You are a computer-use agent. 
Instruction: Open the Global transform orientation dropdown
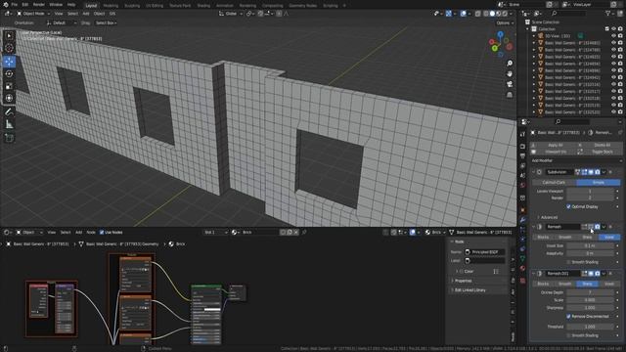231,14
